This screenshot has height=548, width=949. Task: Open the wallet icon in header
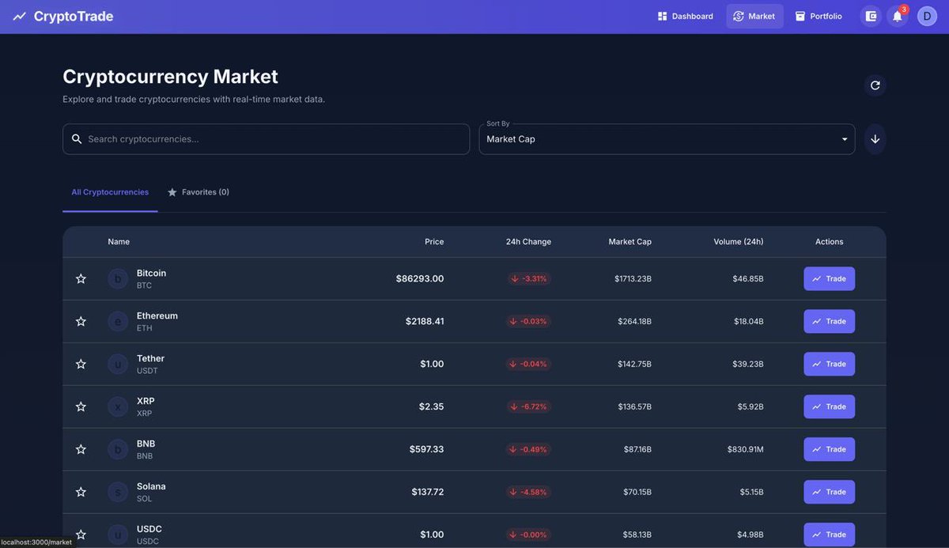click(871, 16)
